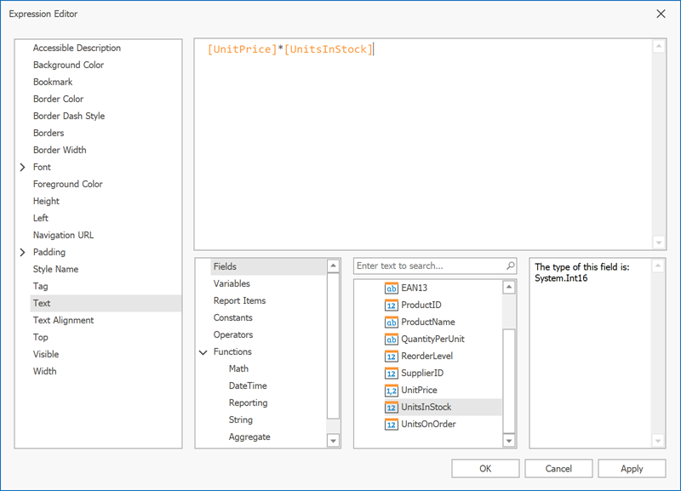Screen dimensions: 681x491
Task: Click the OK button
Action: coord(485,468)
